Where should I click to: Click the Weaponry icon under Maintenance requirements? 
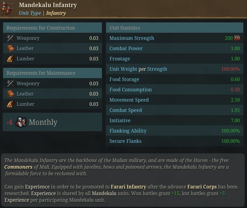coord(10,83)
